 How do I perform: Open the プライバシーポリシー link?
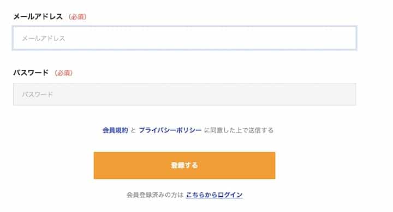point(170,130)
